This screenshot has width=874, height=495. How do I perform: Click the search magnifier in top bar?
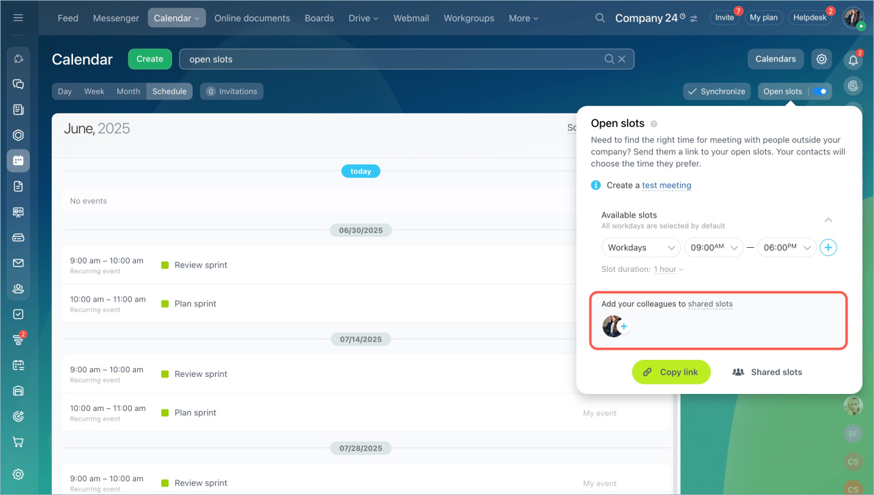point(600,18)
